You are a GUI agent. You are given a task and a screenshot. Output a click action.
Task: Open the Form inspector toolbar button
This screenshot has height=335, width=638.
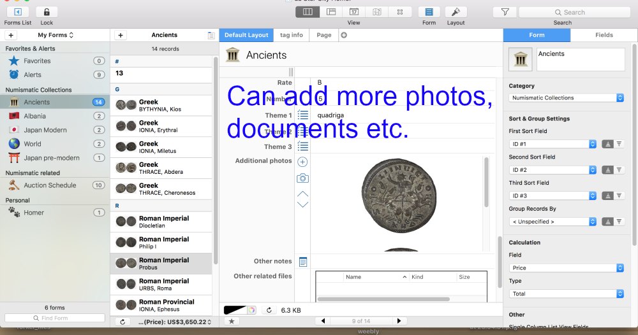tap(429, 12)
